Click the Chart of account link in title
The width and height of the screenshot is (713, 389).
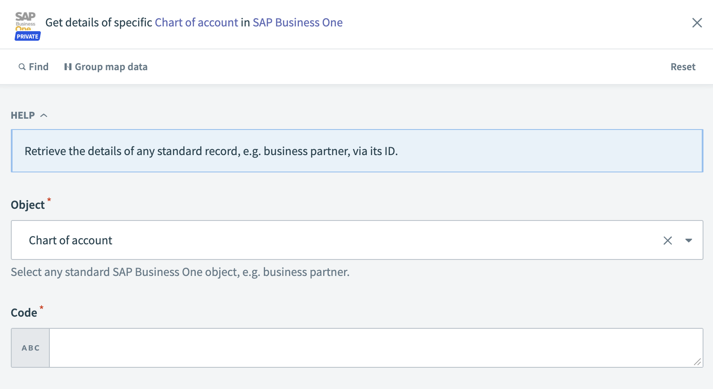coord(196,23)
